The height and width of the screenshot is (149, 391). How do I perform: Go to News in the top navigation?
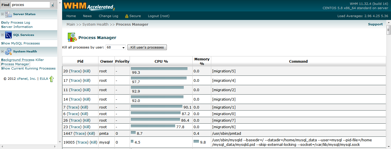point(87,16)
